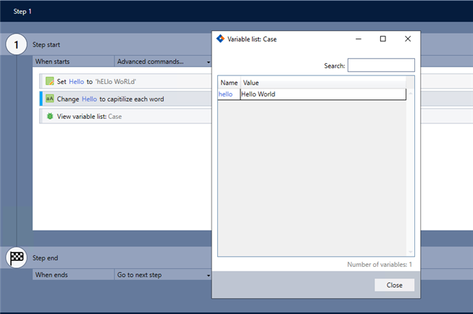The image size is (473, 314).
Task: Click the View variable list bug icon
Action: coord(50,116)
